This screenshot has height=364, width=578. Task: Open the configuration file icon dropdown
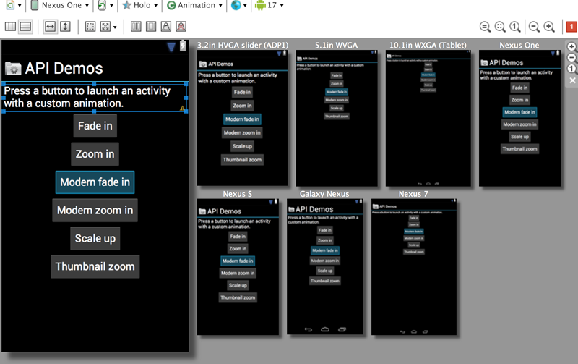[x=13, y=5]
